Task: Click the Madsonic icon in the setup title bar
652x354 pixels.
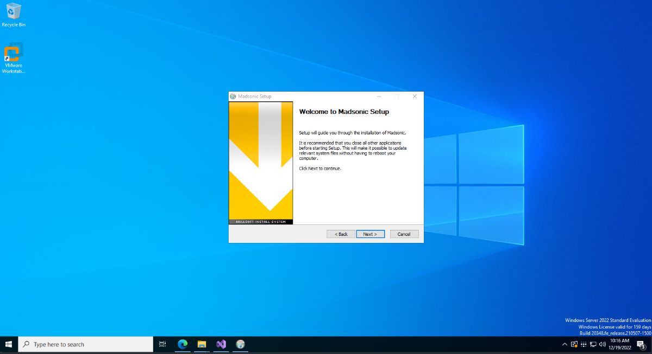Action: click(x=233, y=96)
